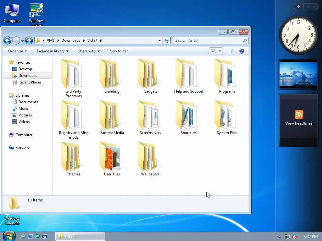Select Libraries in the navigation pane
This screenshot has height=241, width=322.
[19, 95]
